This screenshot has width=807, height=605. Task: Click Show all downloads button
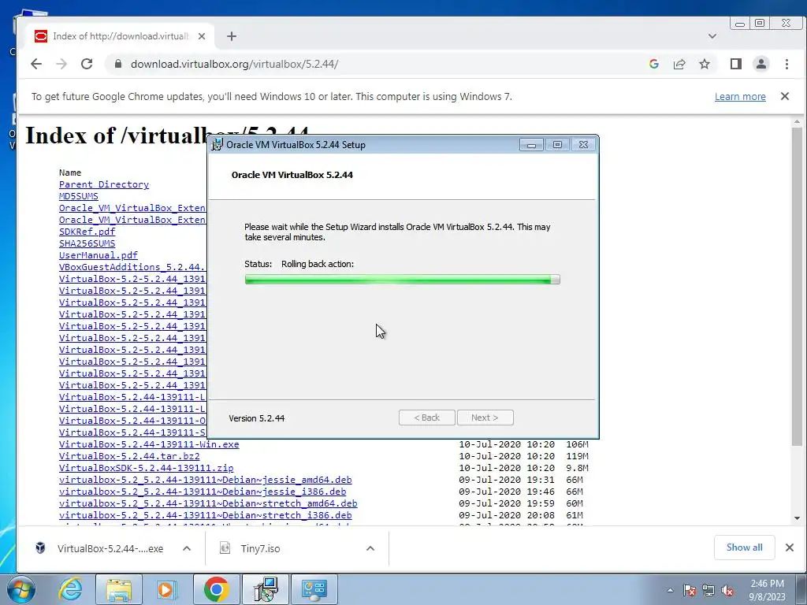[744, 547]
